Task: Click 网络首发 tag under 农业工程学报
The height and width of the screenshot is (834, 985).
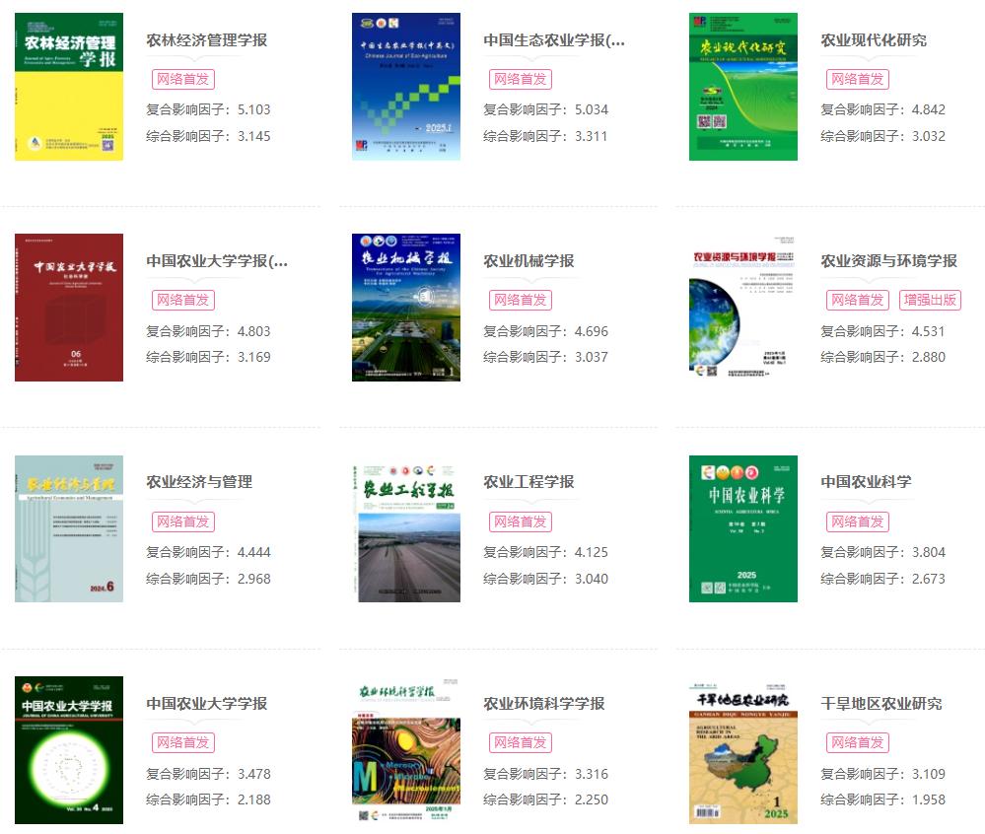Action: (521, 521)
